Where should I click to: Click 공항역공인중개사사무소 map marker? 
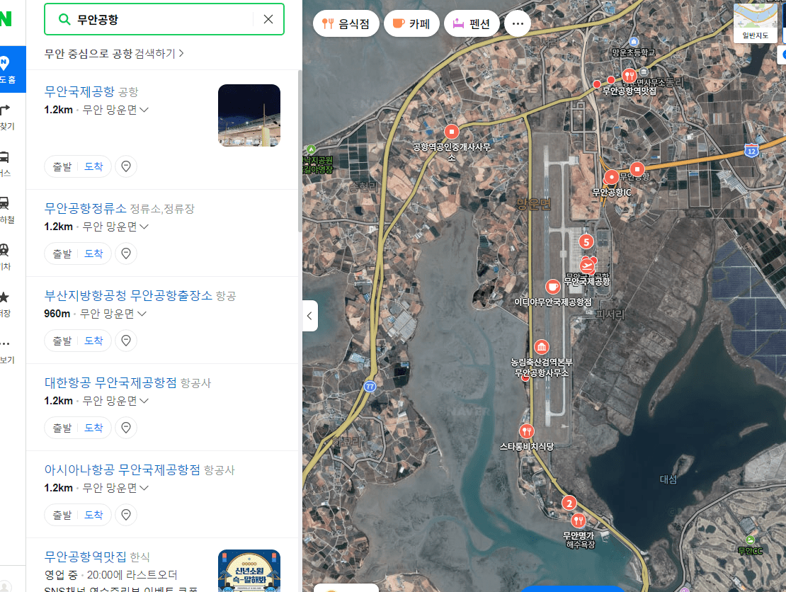coord(452,132)
